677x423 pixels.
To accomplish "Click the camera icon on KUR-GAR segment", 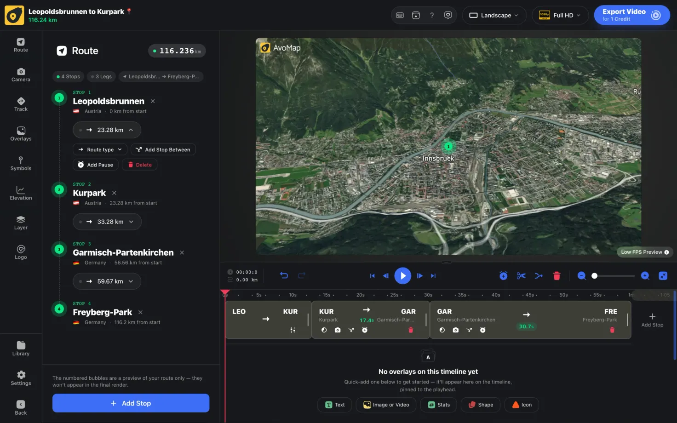I will [338, 330].
